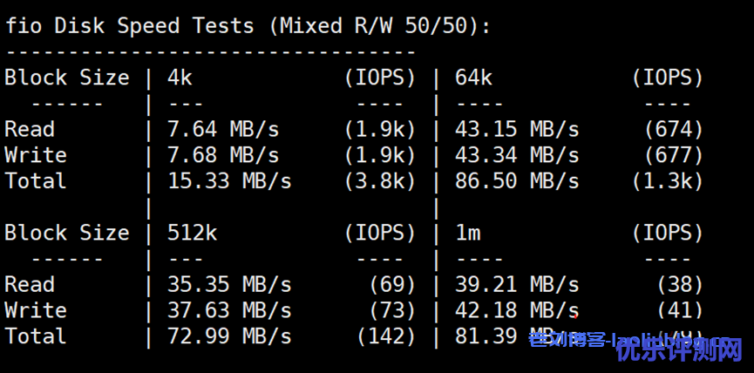Viewport: 754px width, 373px height.
Task: Click the 1m block size column header
Action: (x=467, y=233)
